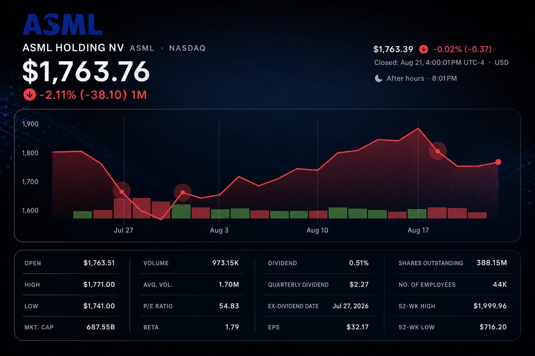Click the "Aug 10" date axis label
Image resolution: width=535 pixels, height=356 pixels.
pos(317,230)
